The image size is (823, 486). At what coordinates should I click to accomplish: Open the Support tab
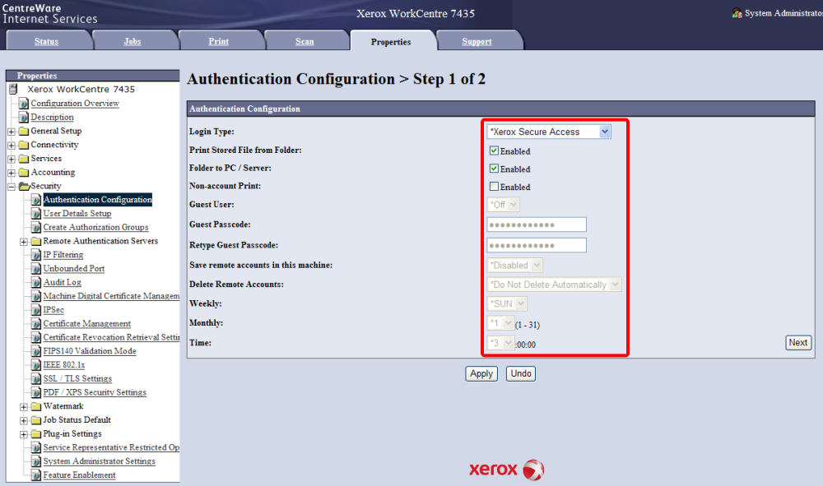coord(477,41)
